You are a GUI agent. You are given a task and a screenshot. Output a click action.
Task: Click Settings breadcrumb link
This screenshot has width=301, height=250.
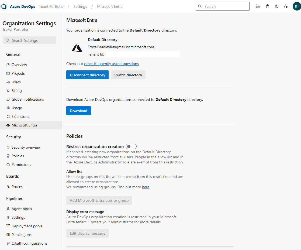tap(80, 6)
